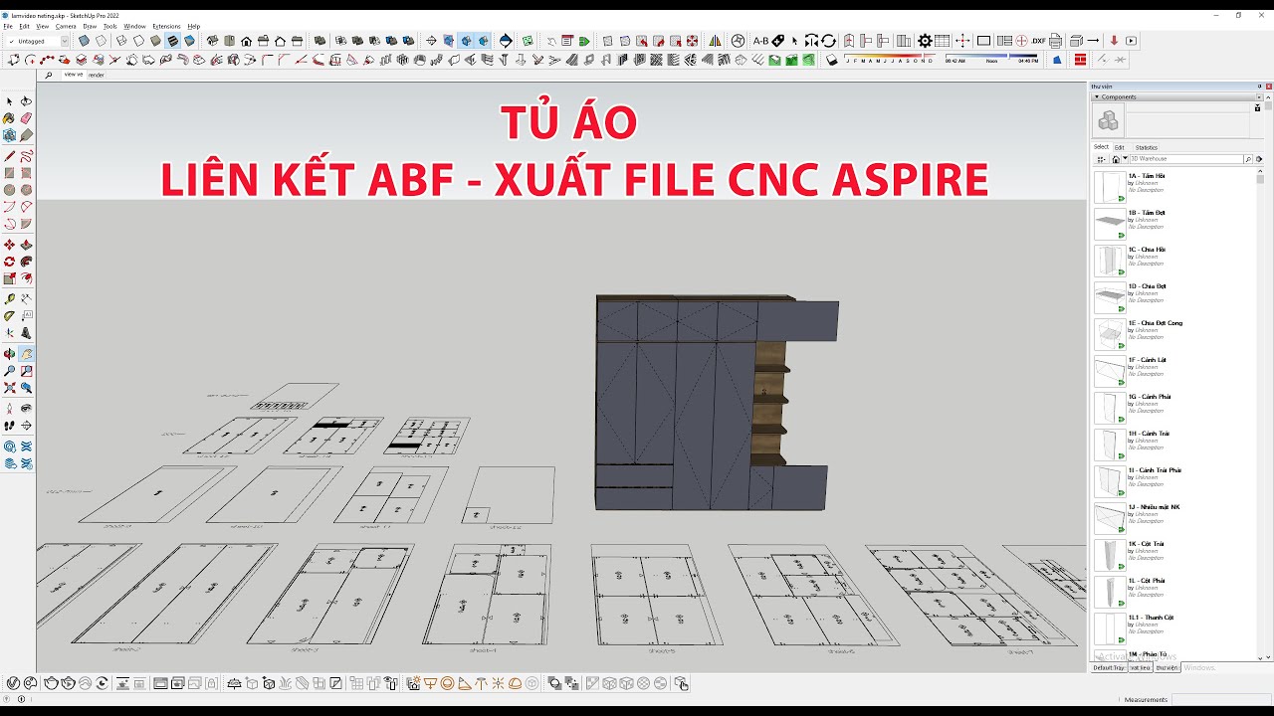Open the Camera menu
This screenshot has width=1274, height=716.
tap(66, 26)
